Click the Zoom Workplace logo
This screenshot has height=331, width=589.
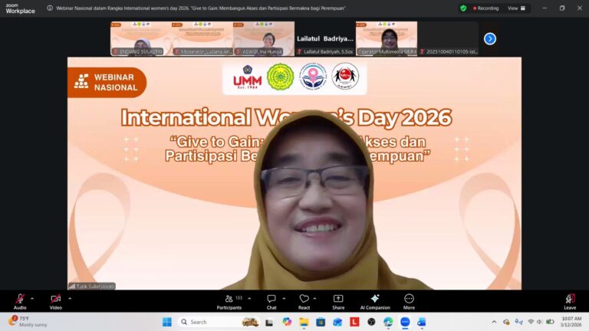tap(20, 8)
